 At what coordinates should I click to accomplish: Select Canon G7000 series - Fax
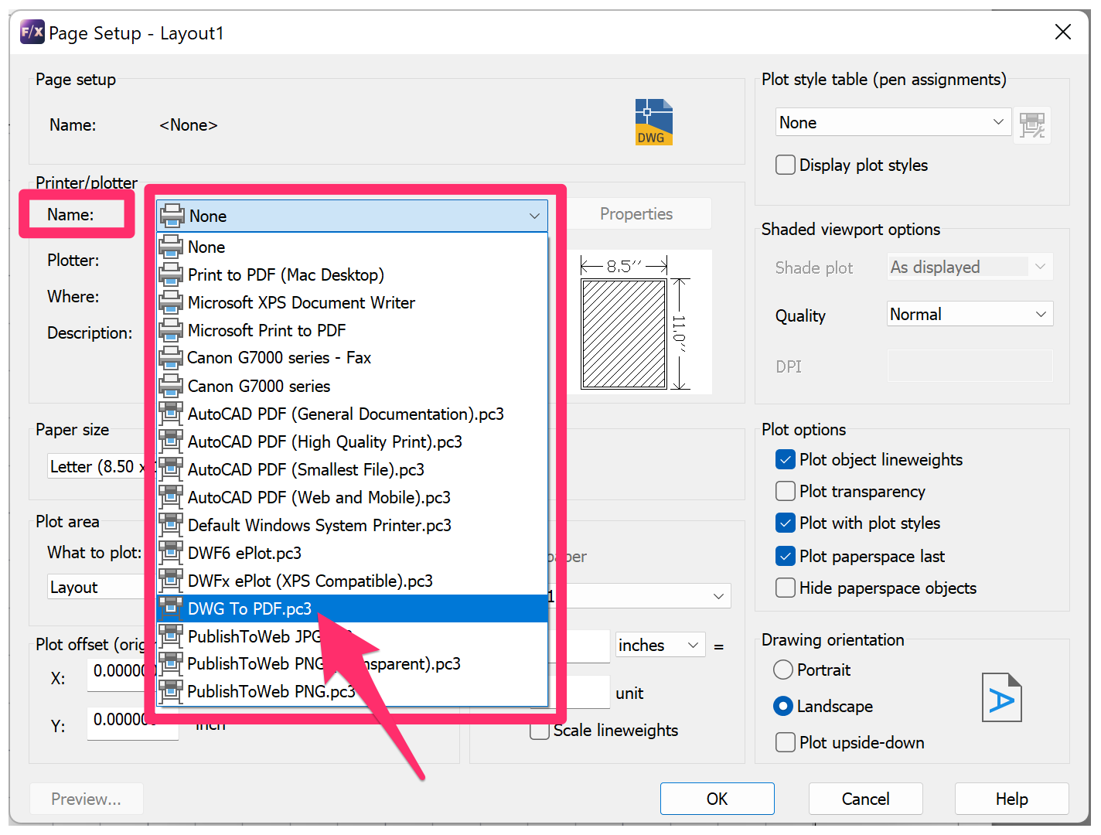tap(353, 358)
